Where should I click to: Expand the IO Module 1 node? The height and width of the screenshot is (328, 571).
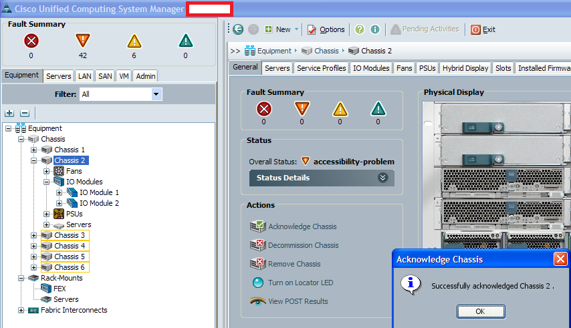[x=59, y=192]
